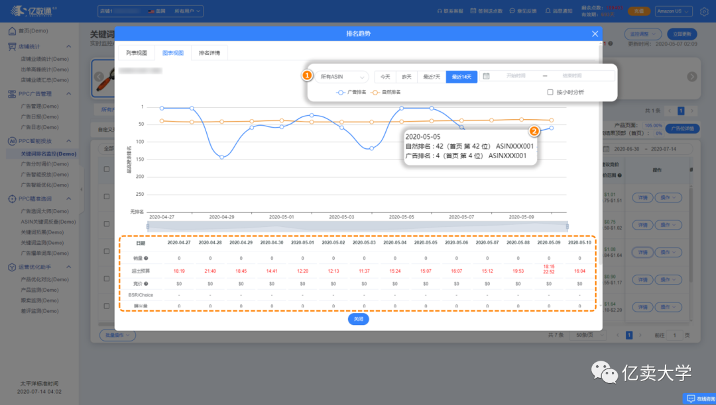Switch to the 排名详情 tab
The width and height of the screenshot is (716, 405).
(x=209, y=53)
